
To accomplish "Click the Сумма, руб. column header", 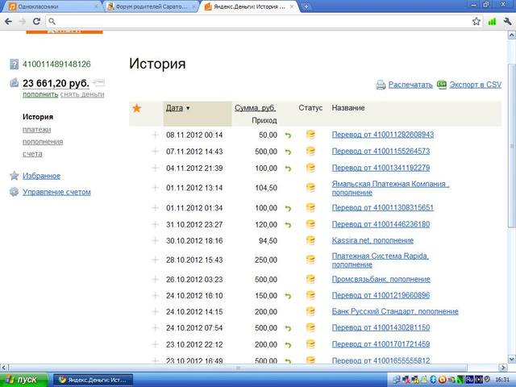I will coord(255,108).
